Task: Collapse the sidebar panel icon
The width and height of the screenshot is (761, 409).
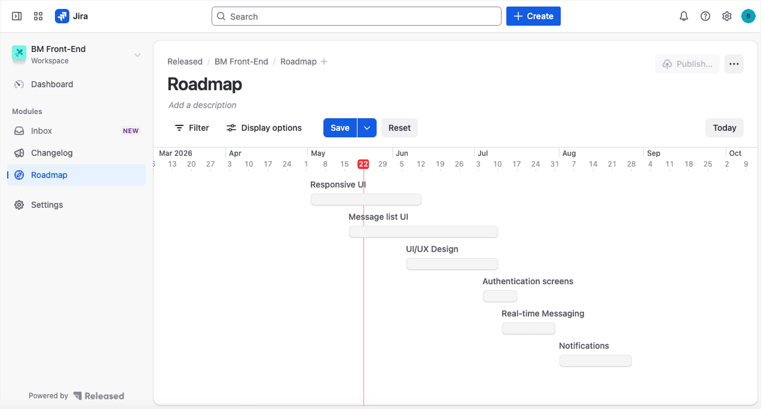Action: tap(17, 16)
